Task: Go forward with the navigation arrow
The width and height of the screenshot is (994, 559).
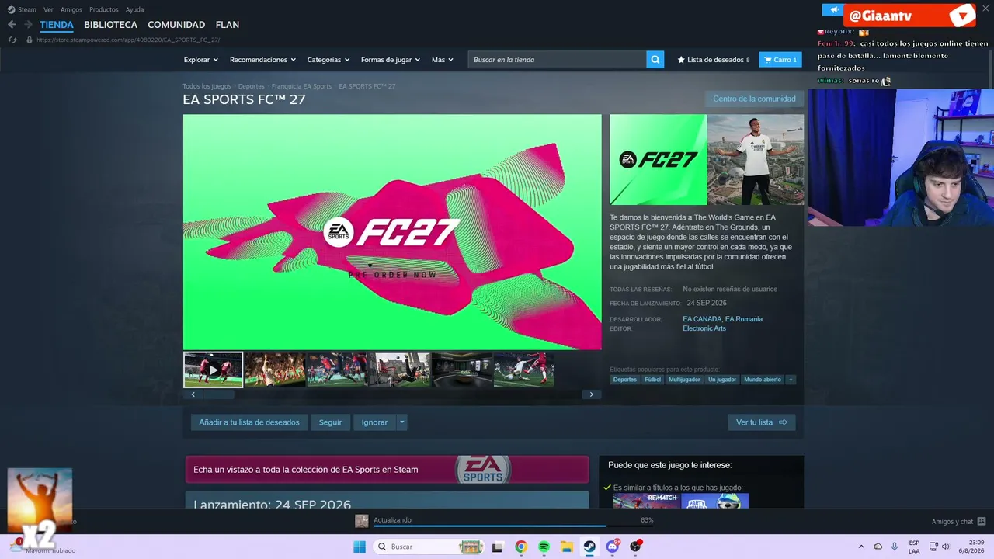Action: [x=28, y=25]
